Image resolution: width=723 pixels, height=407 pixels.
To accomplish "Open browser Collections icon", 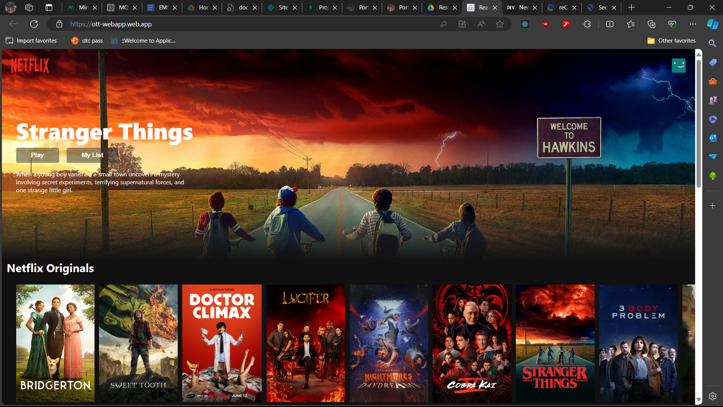I will tap(651, 24).
